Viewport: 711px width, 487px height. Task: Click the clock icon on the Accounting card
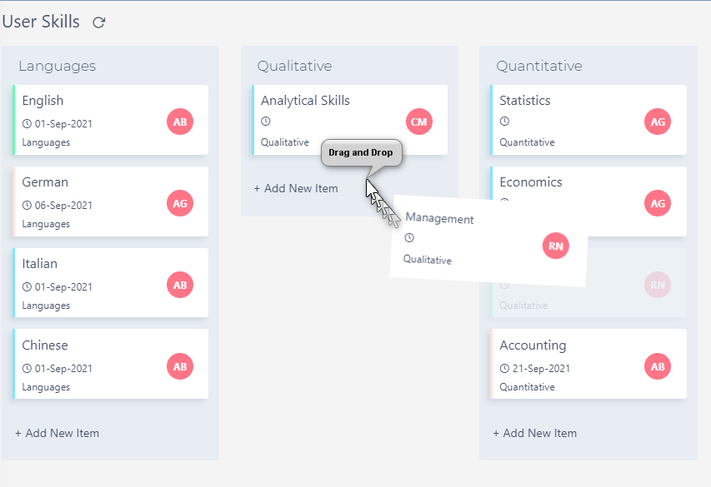pyautogui.click(x=504, y=367)
